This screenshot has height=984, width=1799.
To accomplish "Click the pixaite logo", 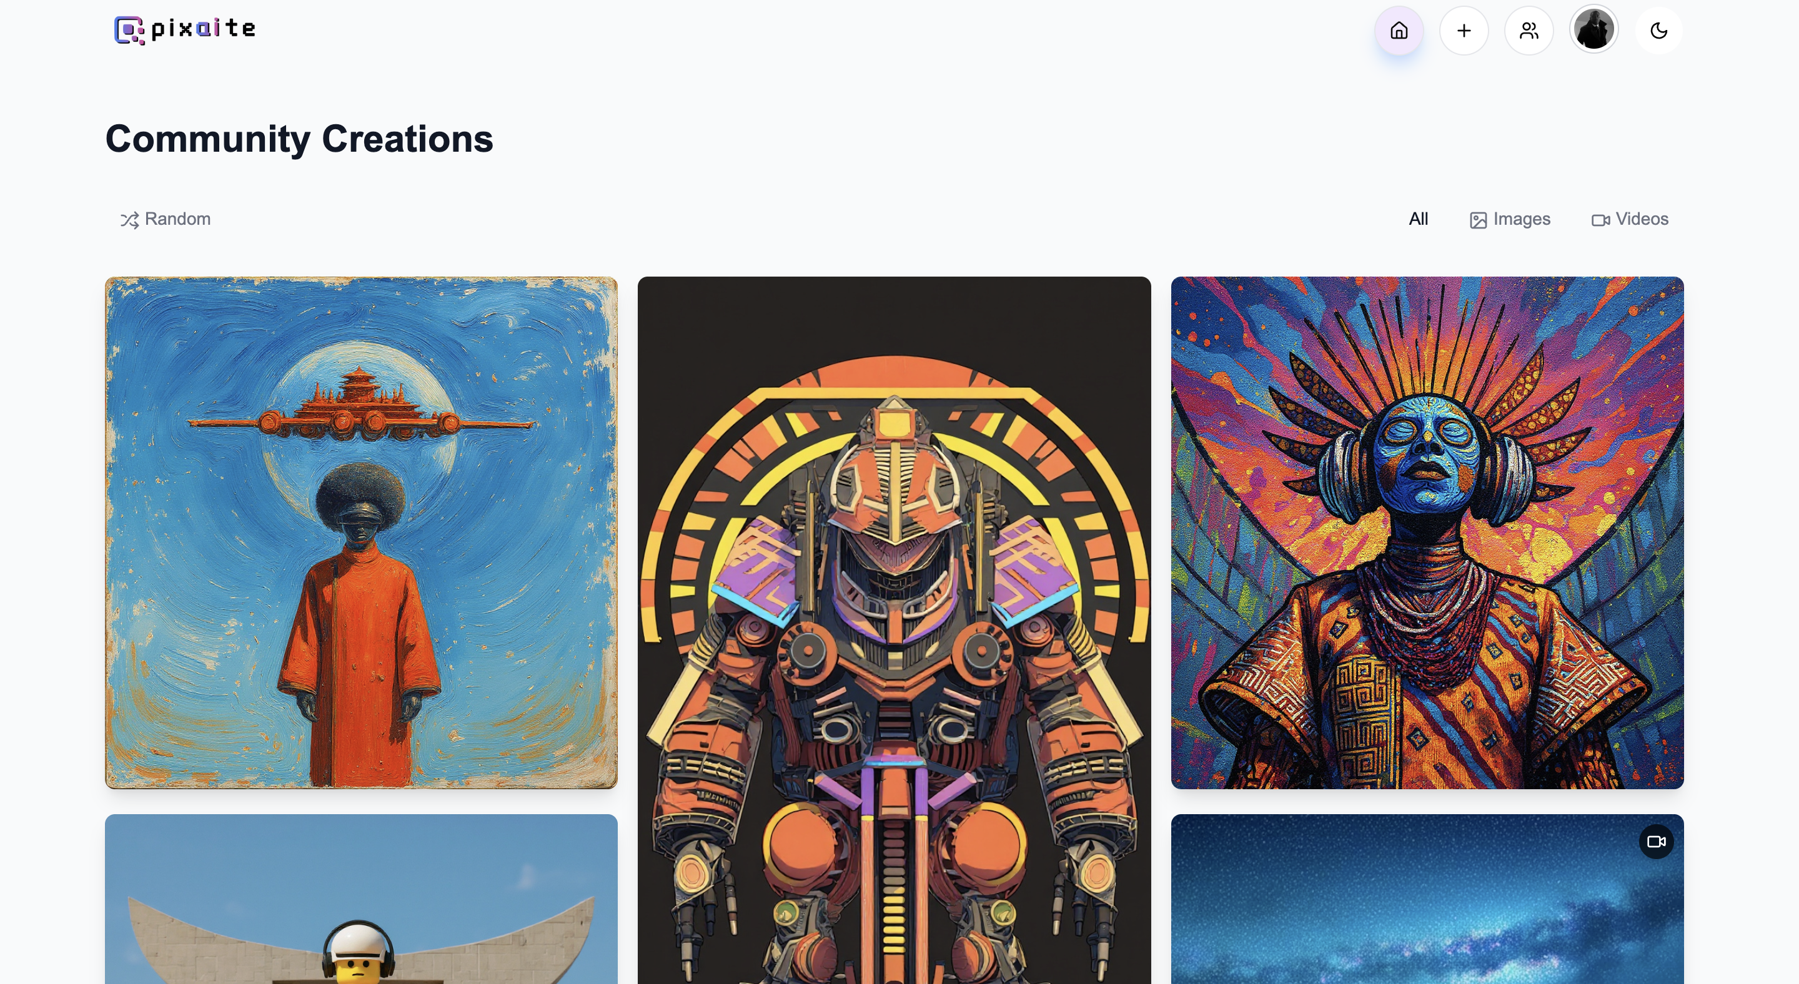I will click(185, 29).
